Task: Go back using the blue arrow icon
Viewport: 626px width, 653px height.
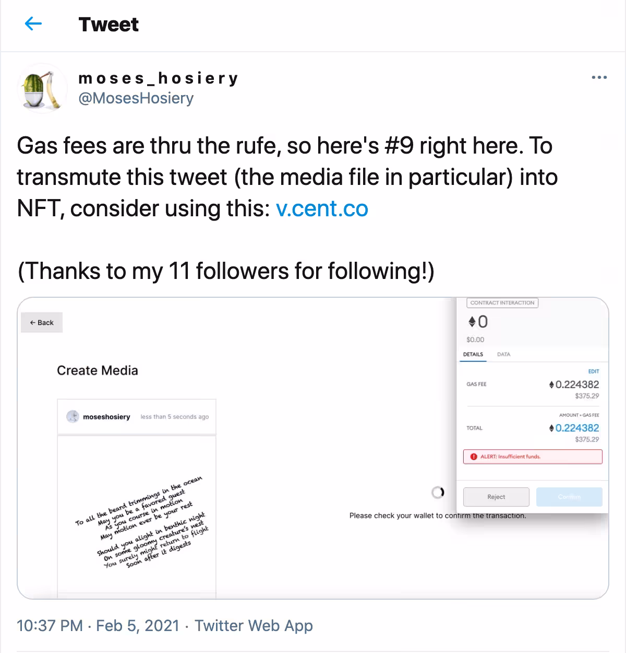Action: [33, 24]
